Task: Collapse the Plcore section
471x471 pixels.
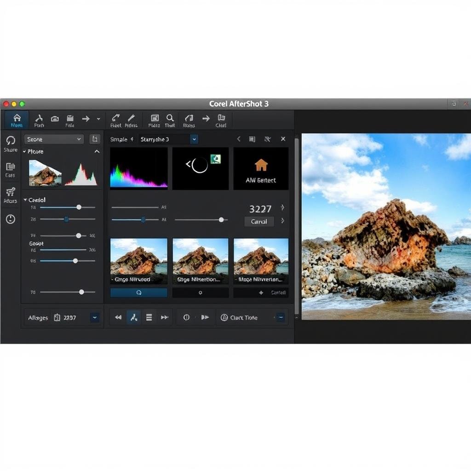Action: click(25, 151)
